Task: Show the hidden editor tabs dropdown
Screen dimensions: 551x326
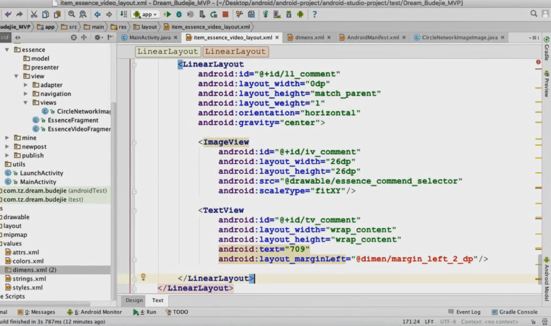Action: click(534, 37)
